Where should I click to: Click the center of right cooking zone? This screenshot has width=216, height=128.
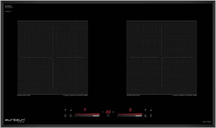click(x=161, y=58)
